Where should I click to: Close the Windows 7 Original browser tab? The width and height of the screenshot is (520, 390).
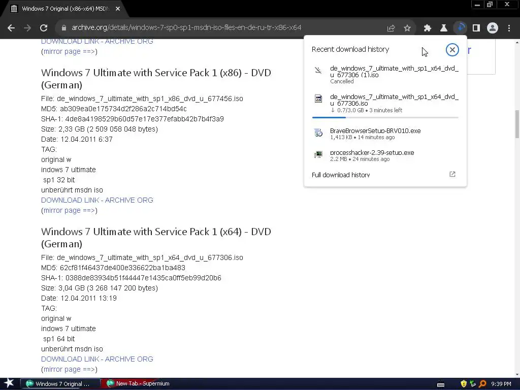coord(118,9)
